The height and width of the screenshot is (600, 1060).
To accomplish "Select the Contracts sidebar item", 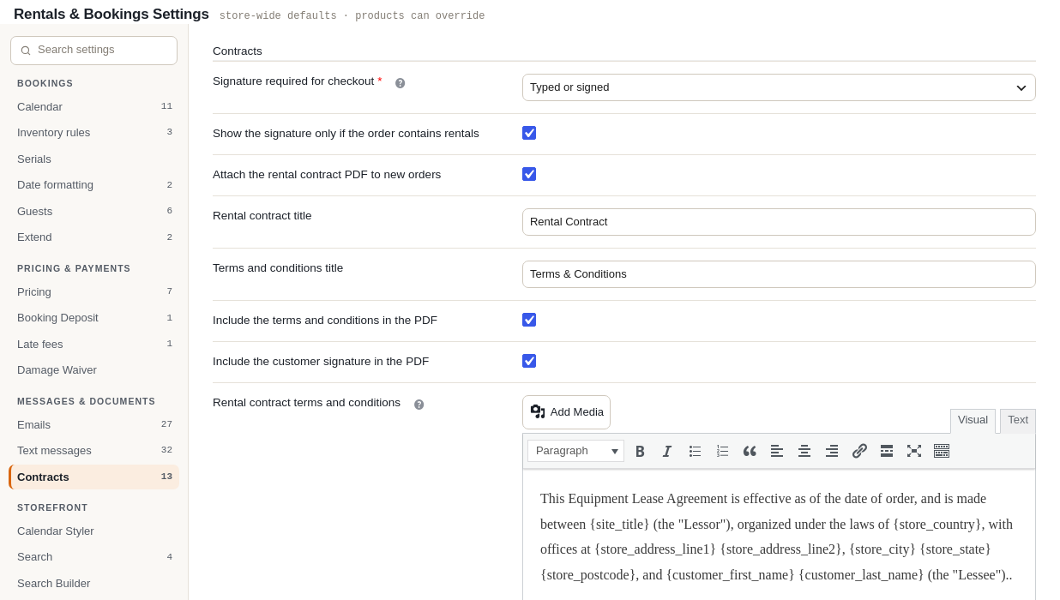I will point(94,477).
